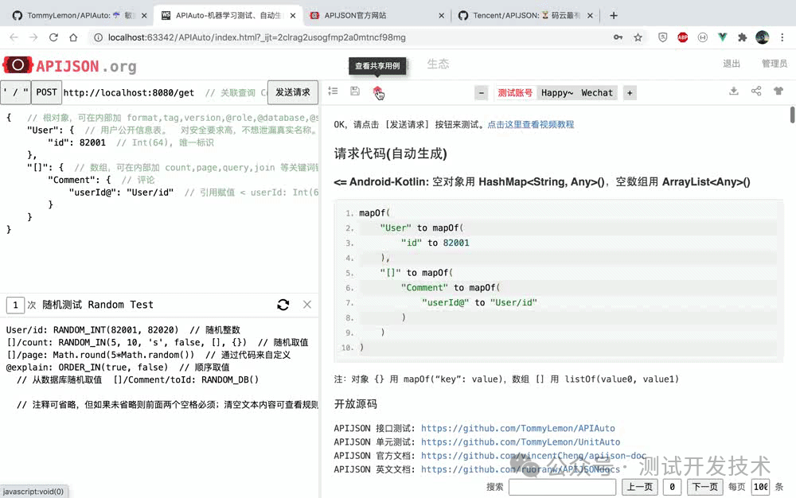Click the 管理员 admin link
Viewport: 796px width, 498px height.
[775, 64]
